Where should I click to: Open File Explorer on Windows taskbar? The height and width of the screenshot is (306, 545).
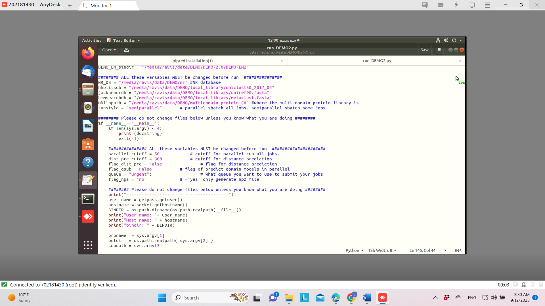(x=289, y=298)
